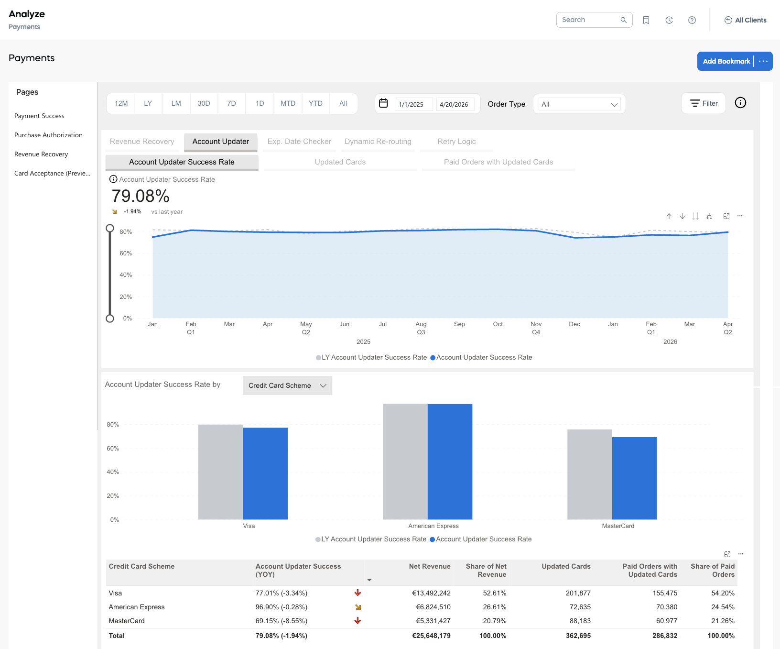Select the Account Updater tab

coord(221,142)
